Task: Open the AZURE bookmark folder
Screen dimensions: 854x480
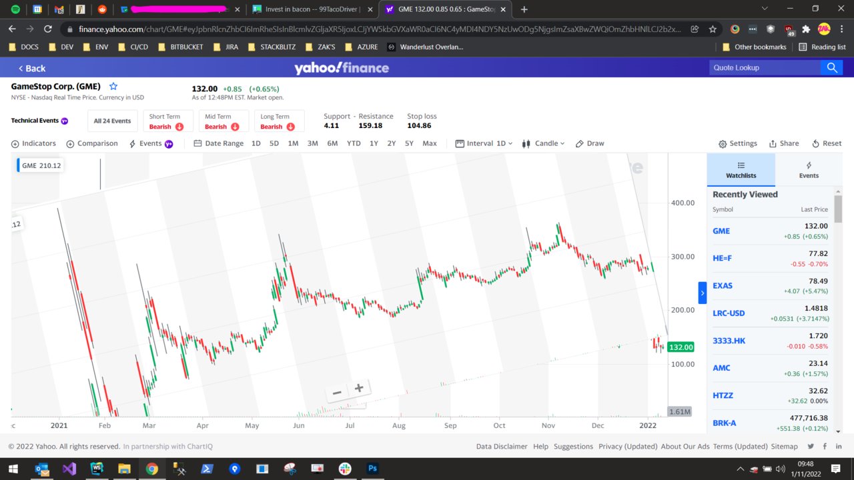Action: coord(362,47)
